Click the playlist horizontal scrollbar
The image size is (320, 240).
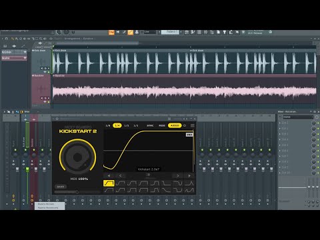click(x=97, y=43)
